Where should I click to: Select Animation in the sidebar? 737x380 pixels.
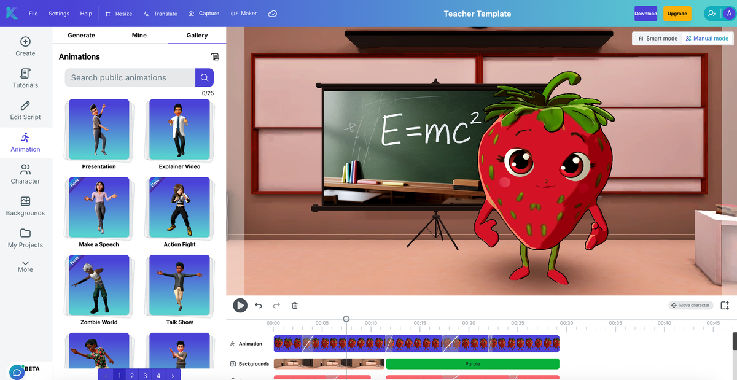click(25, 142)
